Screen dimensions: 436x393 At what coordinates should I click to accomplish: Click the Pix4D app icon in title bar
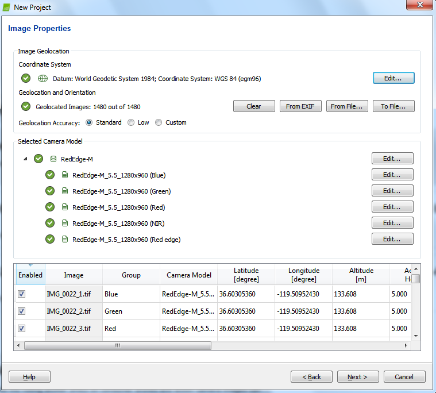[x=6, y=7]
